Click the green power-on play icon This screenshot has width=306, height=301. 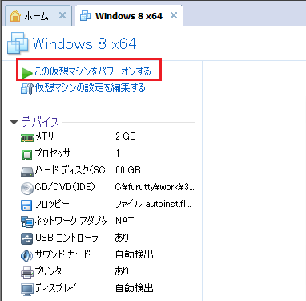pos(26,73)
